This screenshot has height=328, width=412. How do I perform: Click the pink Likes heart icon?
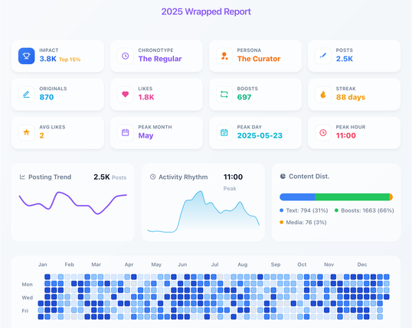(x=126, y=94)
